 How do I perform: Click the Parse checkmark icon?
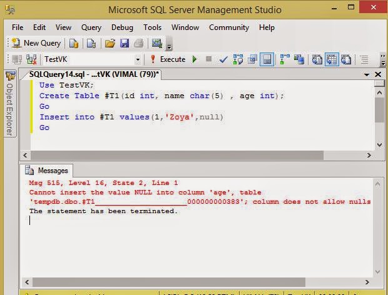(223, 59)
